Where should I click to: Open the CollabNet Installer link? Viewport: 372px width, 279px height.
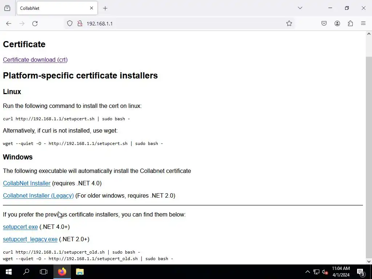tap(27, 183)
